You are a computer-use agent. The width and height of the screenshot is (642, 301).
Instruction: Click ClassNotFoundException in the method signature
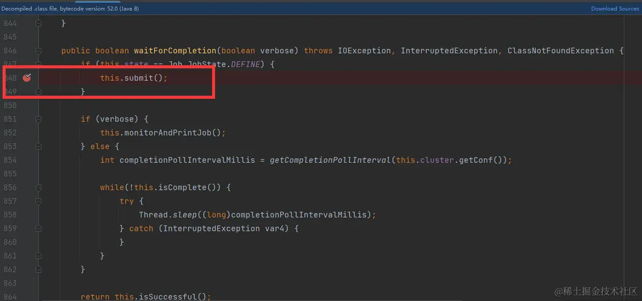click(561, 51)
